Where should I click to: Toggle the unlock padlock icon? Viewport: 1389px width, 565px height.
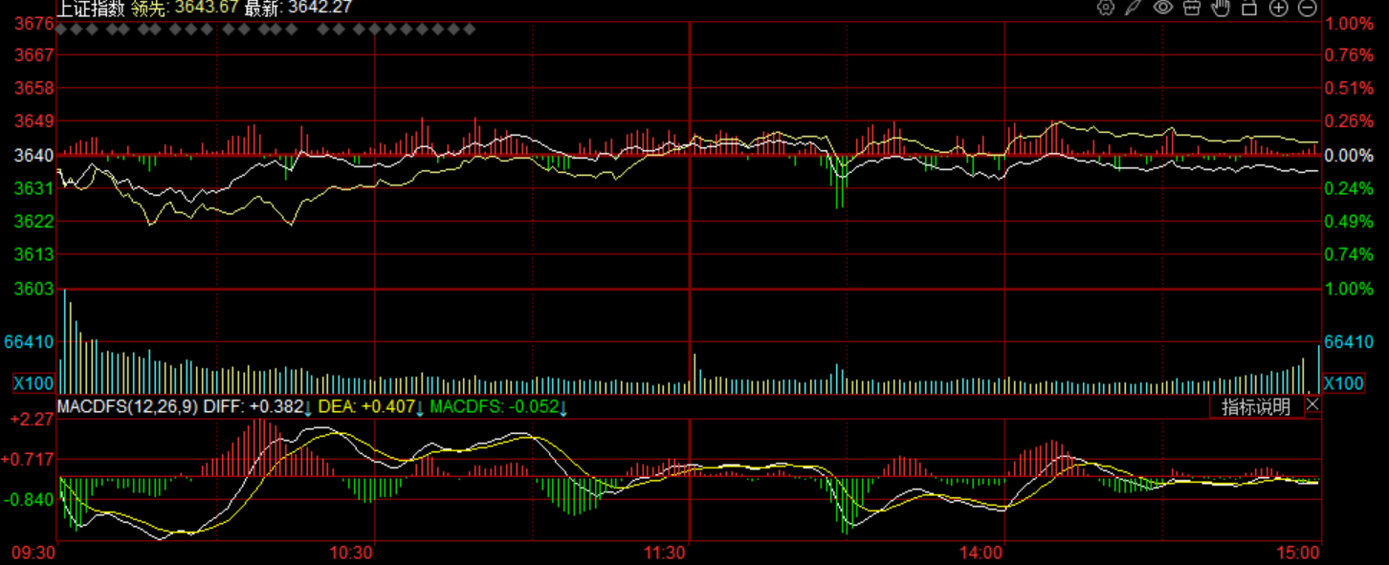coord(1248,8)
